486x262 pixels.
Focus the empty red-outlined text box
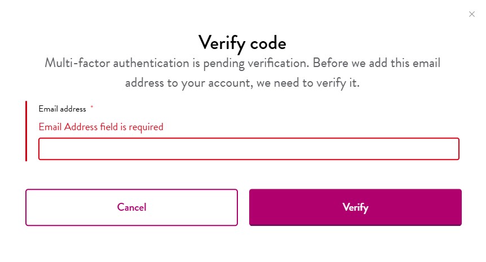[249, 149]
